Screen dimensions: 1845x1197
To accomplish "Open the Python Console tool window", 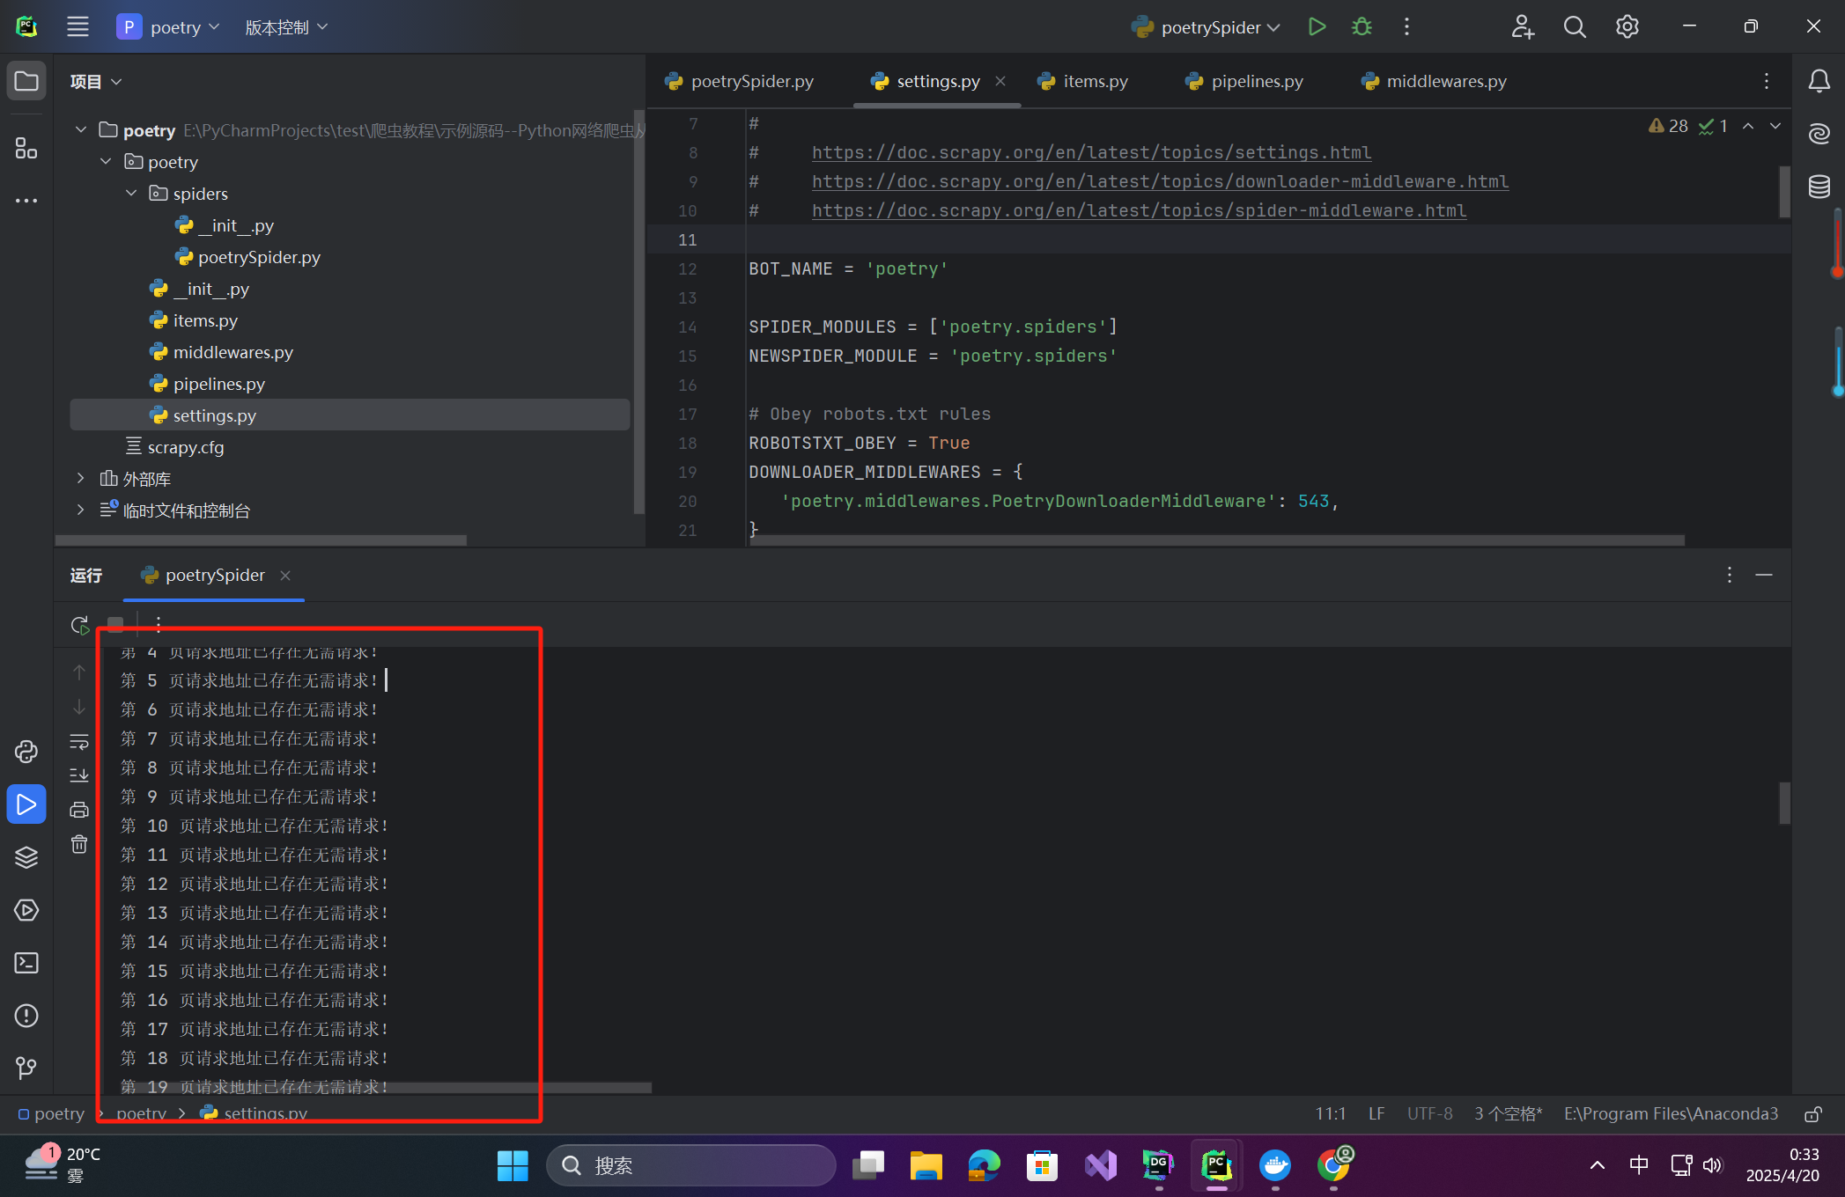I will 26,752.
